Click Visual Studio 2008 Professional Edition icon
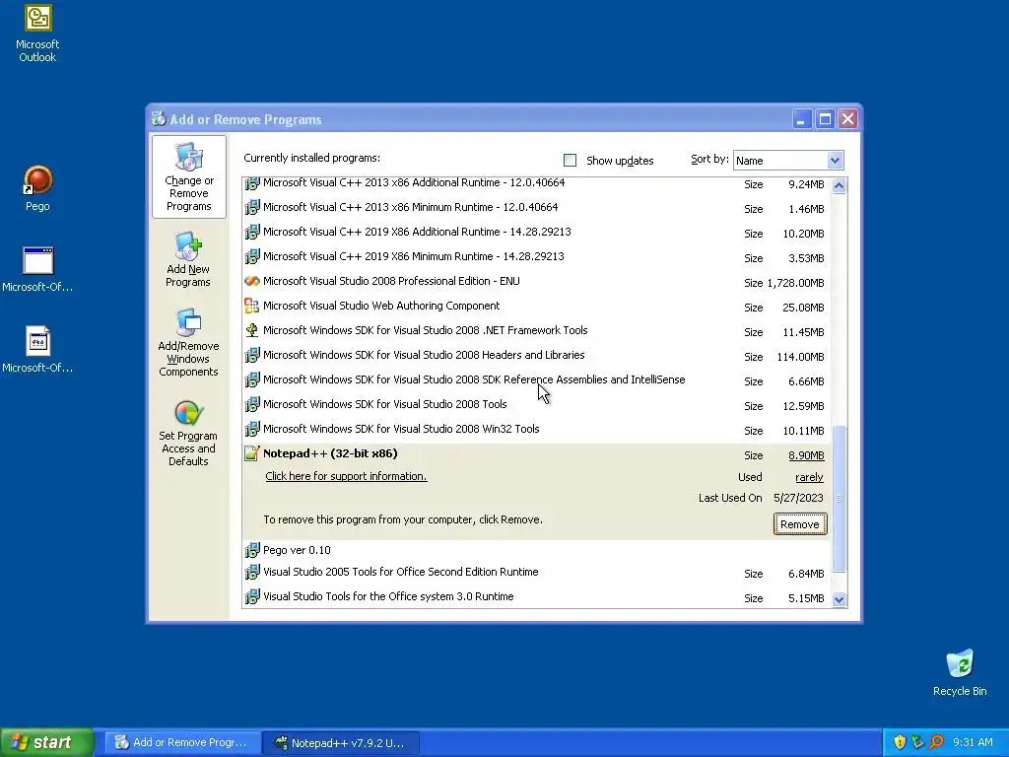This screenshot has height=757, width=1009. [251, 281]
